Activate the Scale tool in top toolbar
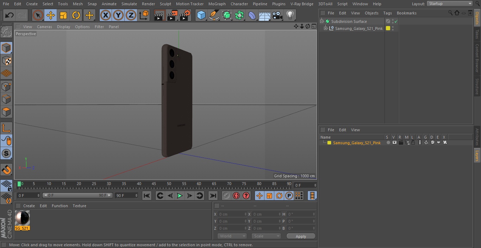Screen dimensions: 481x248 coord(63,15)
